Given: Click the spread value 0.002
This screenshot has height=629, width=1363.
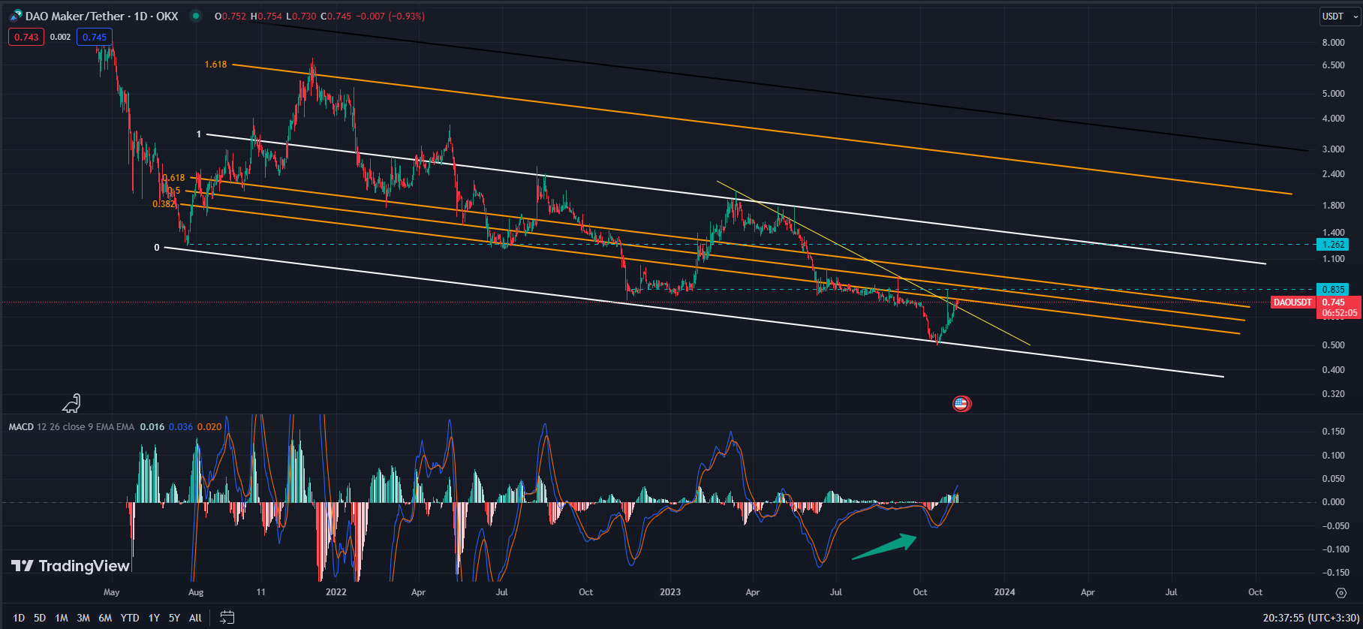Looking at the screenshot, I should [60, 37].
